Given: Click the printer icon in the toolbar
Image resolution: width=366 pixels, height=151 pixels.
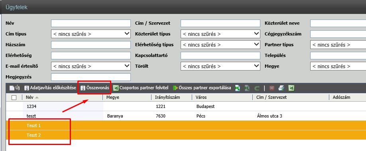Looking at the screenshot, I should click(281, 88).
